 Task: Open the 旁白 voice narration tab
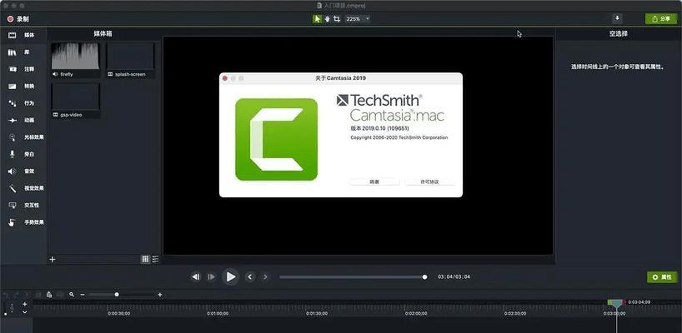tap(23, 154)
